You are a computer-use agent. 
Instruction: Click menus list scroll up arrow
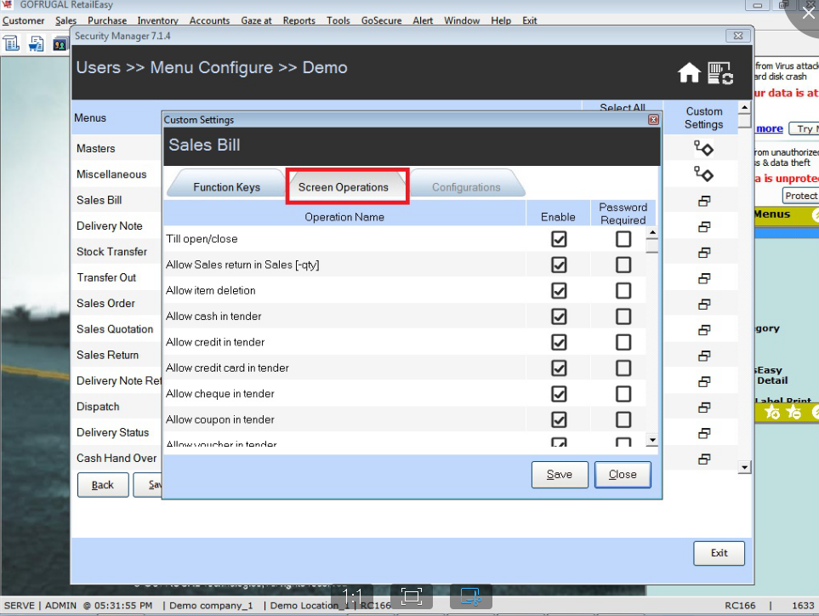744,108
